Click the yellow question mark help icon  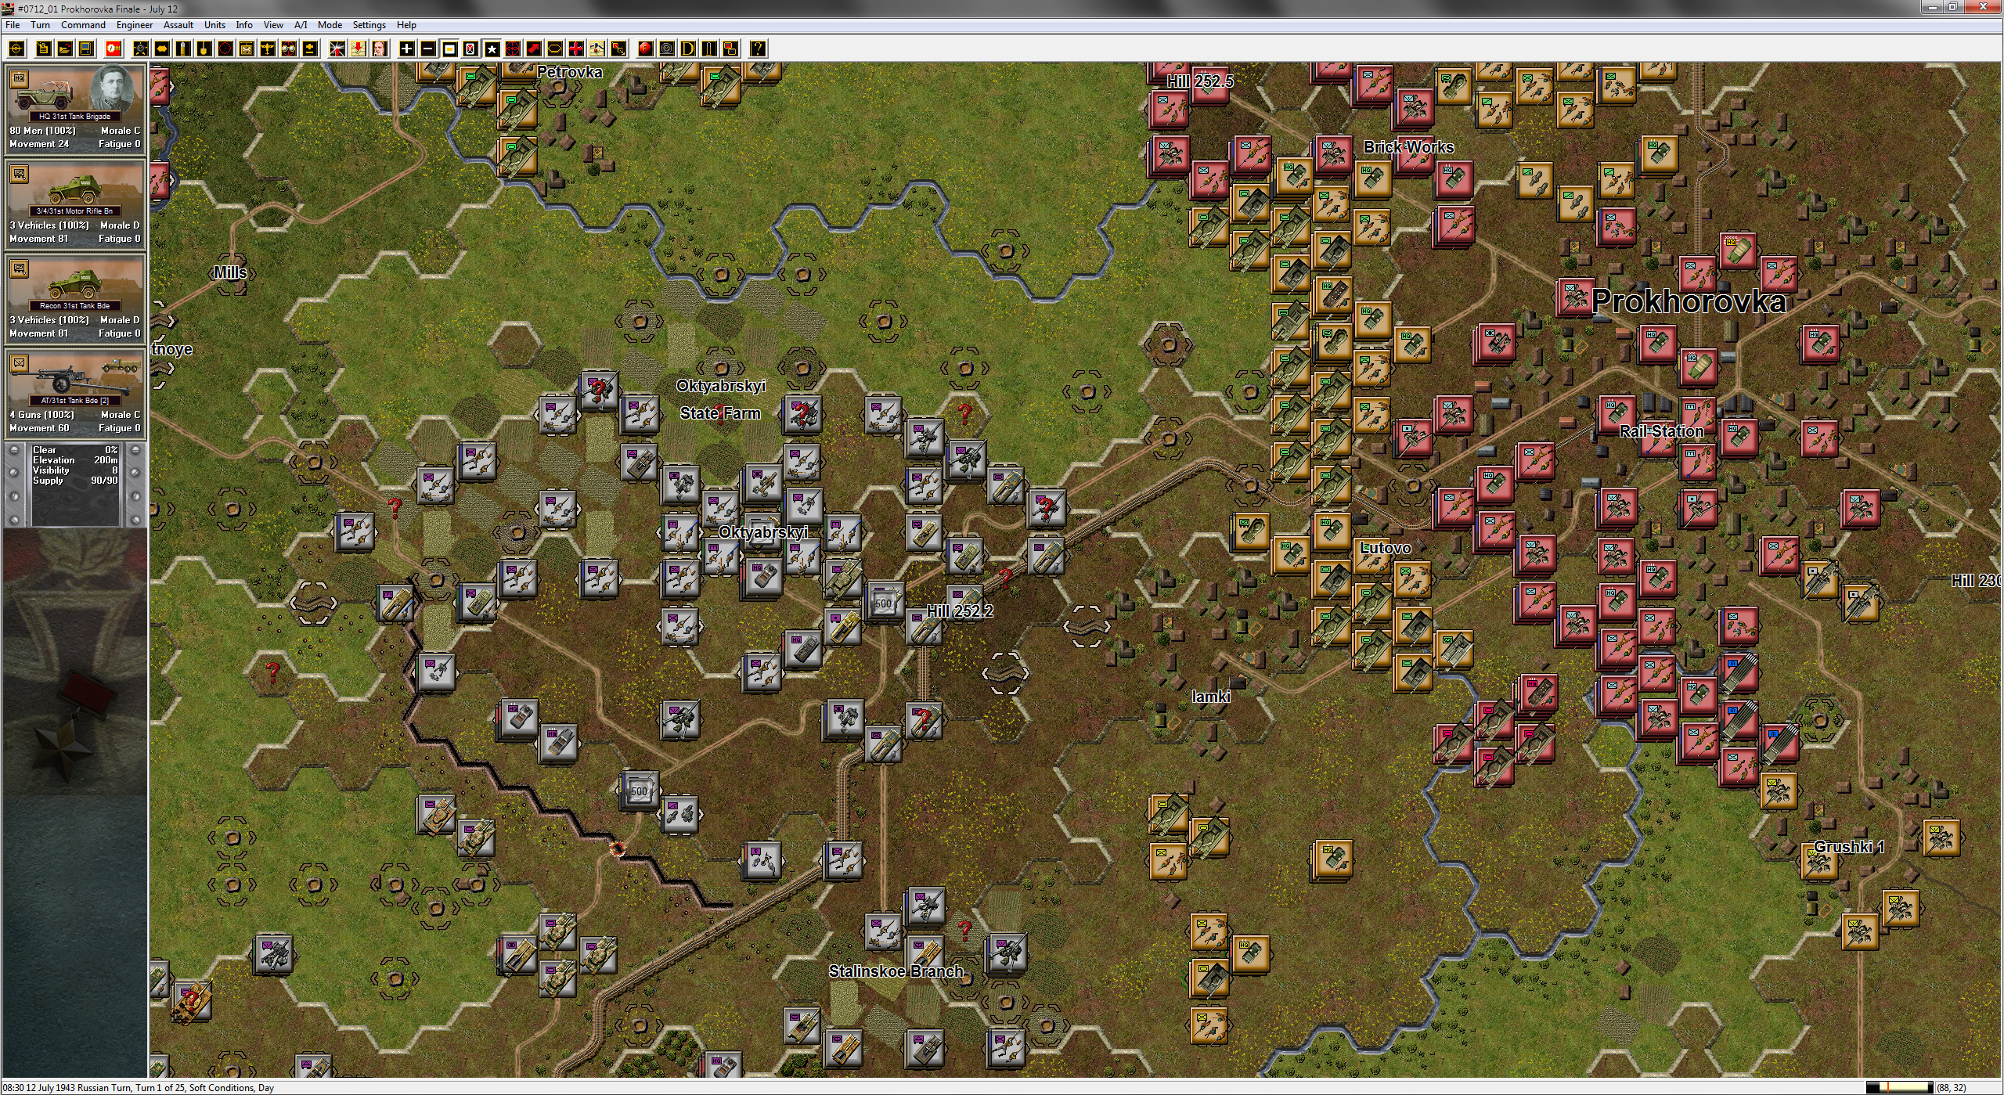[758, 49]
